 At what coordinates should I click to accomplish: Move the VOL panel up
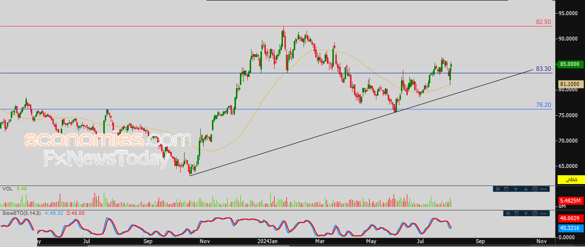point(515,189)
